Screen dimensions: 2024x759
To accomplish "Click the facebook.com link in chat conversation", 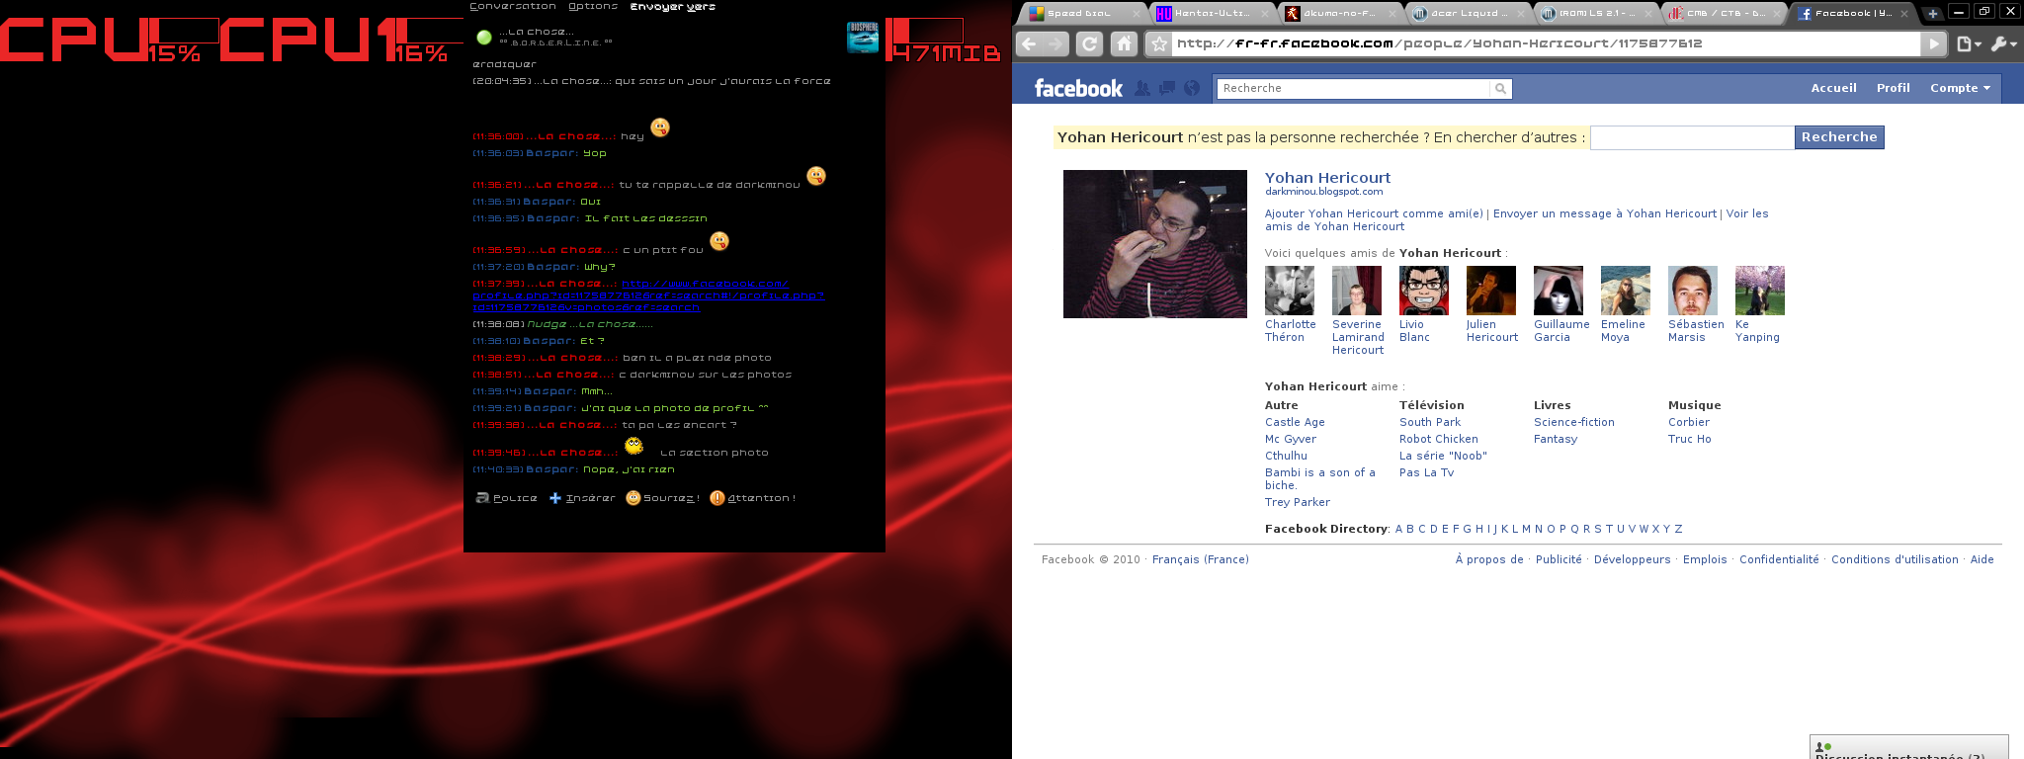I will click(x=648, y=295).
